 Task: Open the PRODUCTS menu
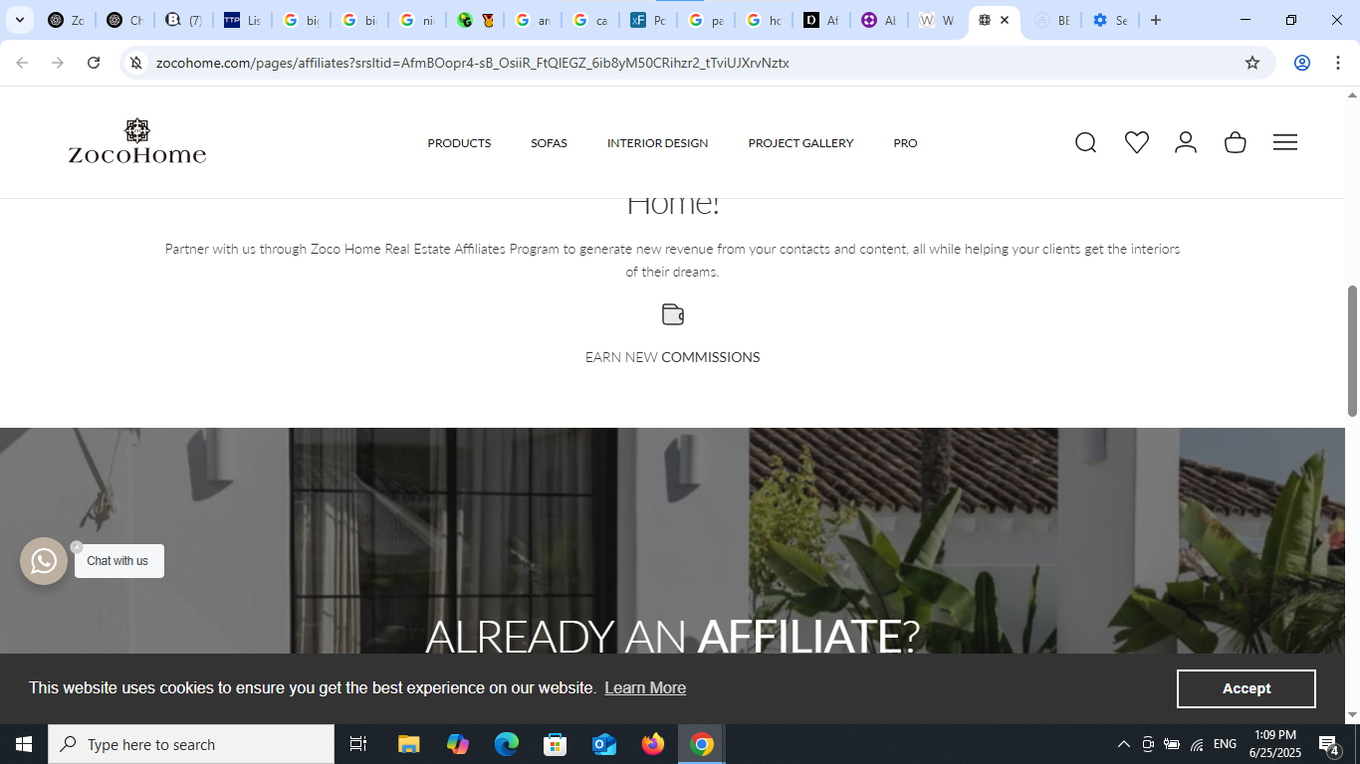(x=459, y=143)
